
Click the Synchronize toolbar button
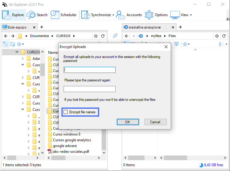point(96,15)
